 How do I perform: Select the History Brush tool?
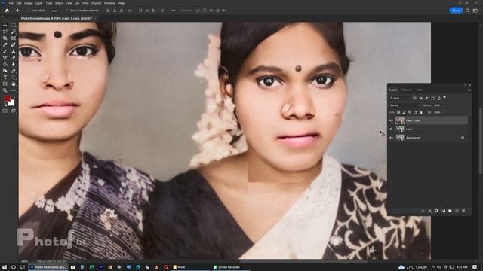pos(5,58)
